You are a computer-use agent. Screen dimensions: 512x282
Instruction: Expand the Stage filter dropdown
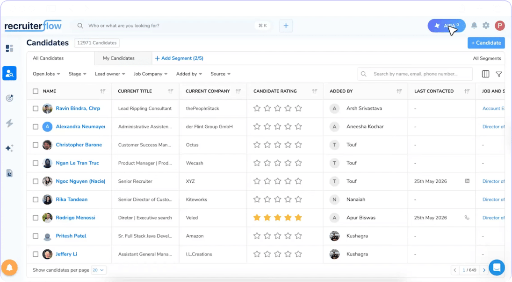click(x=78, y=74)
